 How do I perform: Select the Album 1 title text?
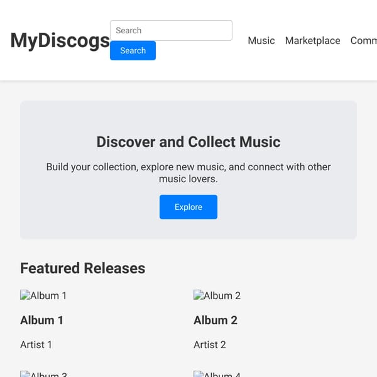42,320
